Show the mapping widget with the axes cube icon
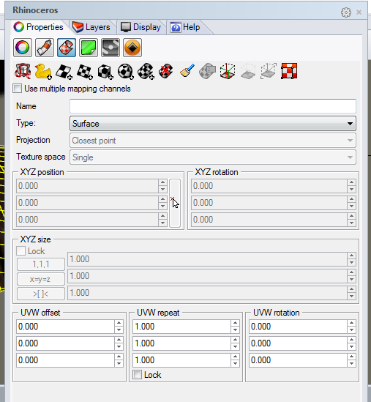This screenshot has height=402, width=371. point(228,71)
